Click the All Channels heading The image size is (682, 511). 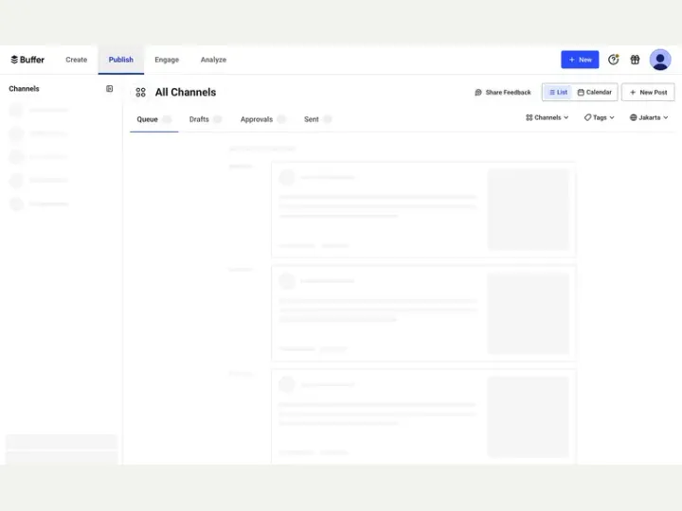click(x=186, y=92)
